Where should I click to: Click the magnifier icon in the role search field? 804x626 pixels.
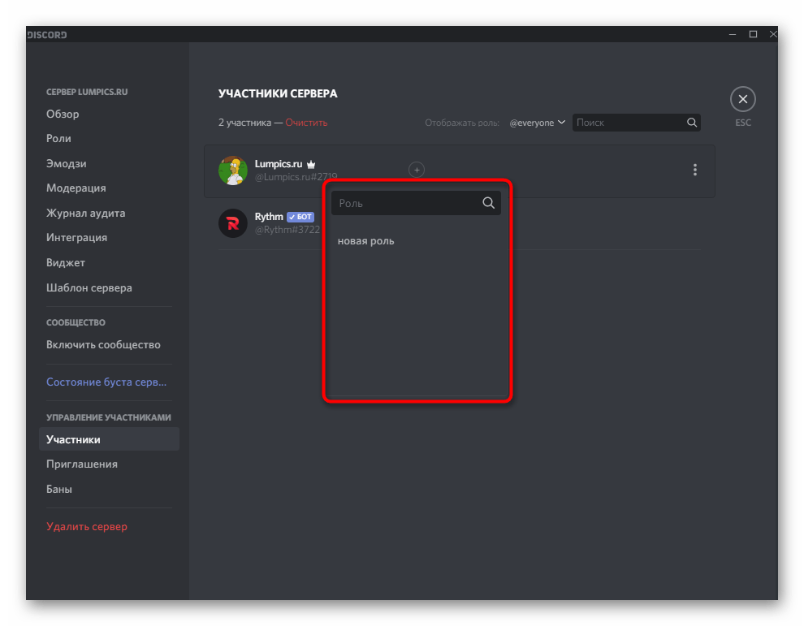[x=488, y=203]
